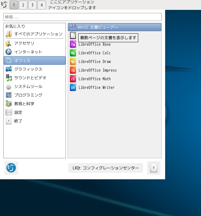Launch LibreOffice Draw
Viewport: 201px width, 216px height.
click(x=115, y=62)
